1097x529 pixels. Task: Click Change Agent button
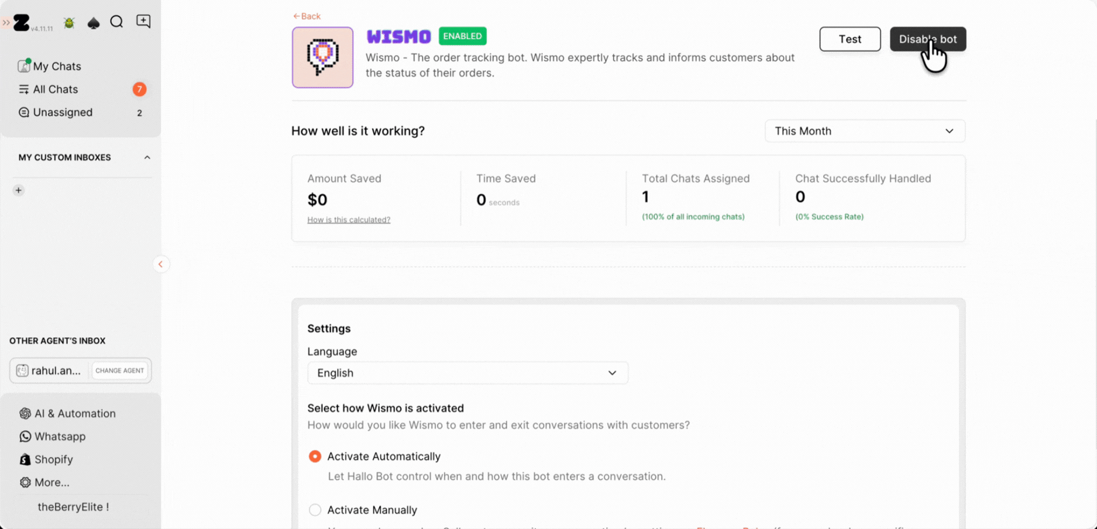point(119,371)
